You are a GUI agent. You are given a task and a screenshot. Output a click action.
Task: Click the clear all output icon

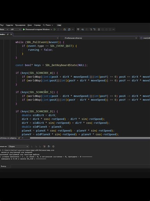(x=44, y=146)
